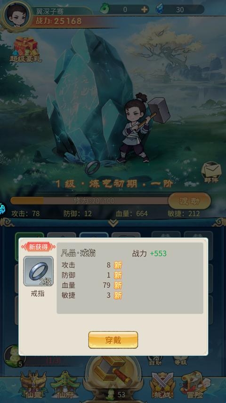Open the 仙盟 alliance icon
Viewport: 226px width, 403px height.
(x=33, y=385)
